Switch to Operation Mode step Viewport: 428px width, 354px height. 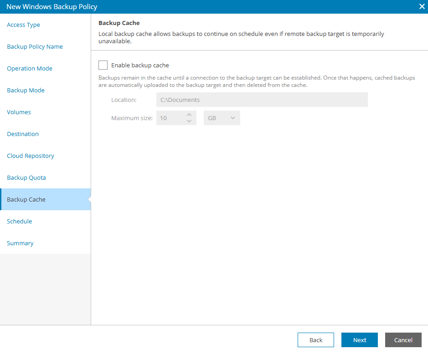(30, 69)
